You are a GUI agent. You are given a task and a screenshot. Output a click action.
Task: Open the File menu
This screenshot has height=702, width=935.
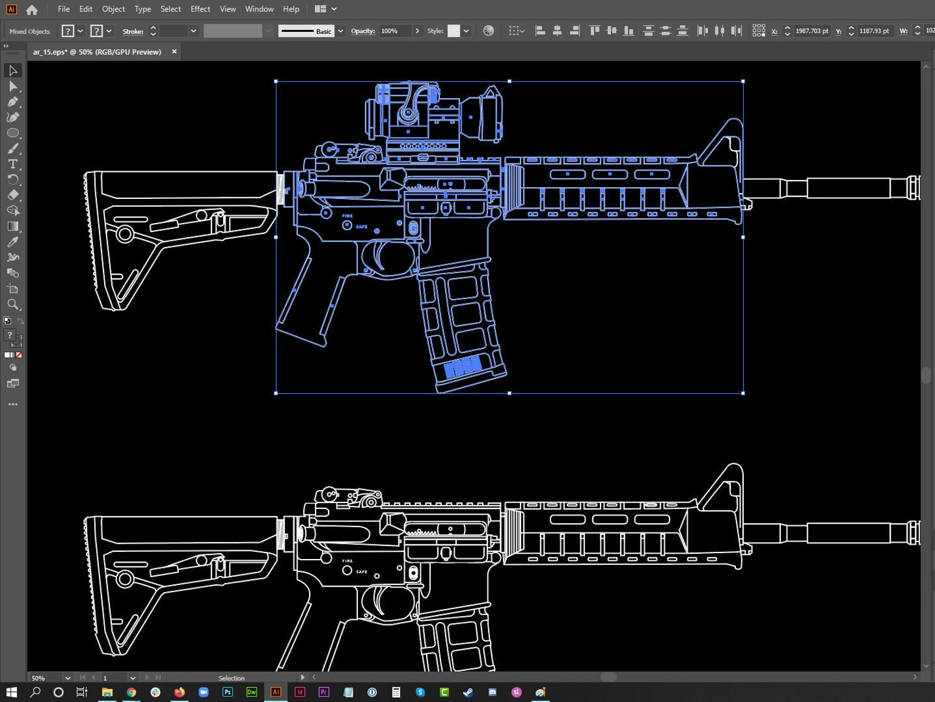[64, 9]
